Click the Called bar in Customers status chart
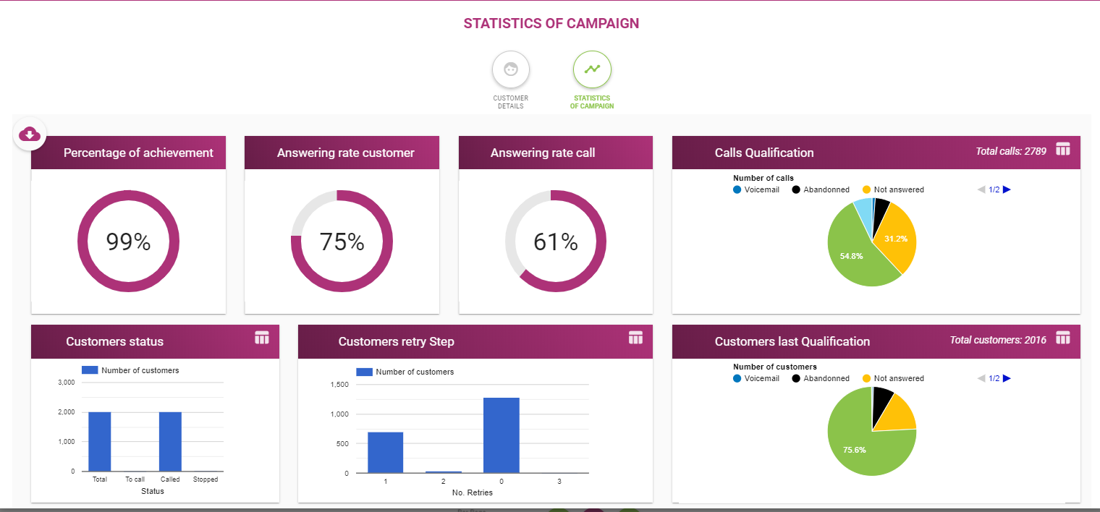 tap(170, 441)
